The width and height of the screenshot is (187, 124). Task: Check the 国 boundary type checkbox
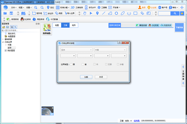click(71, 64)
